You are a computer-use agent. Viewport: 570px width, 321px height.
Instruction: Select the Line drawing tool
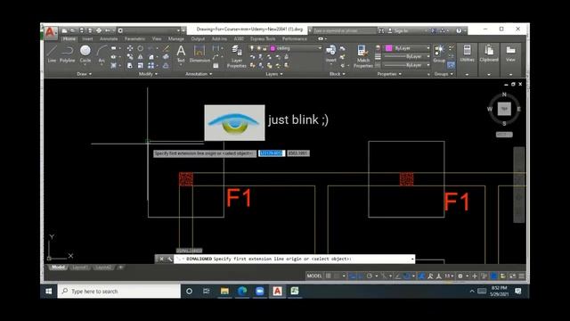pos(52,53)
